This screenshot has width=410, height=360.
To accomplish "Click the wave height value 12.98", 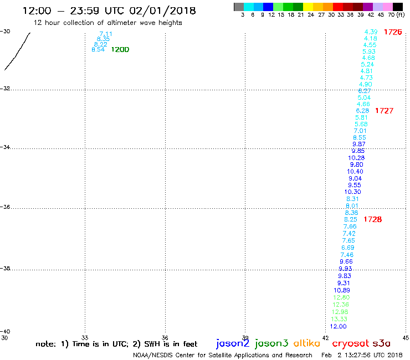I will [x=340, y=312].
